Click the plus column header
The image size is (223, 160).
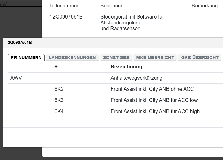(56, 67)
